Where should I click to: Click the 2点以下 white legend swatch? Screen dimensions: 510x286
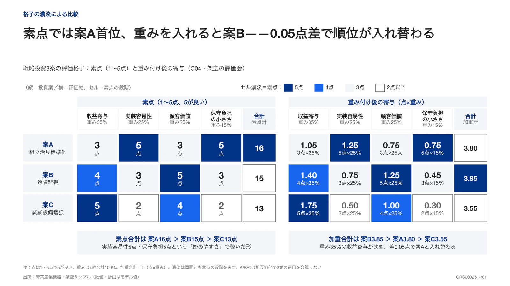pos(380,88)
